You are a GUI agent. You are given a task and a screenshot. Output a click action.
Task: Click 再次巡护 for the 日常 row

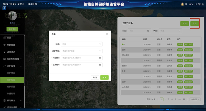point(188,50)
